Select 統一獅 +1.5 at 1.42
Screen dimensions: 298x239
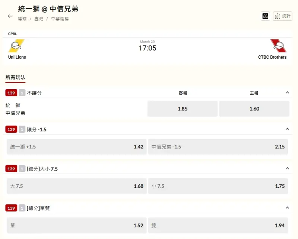77,147
